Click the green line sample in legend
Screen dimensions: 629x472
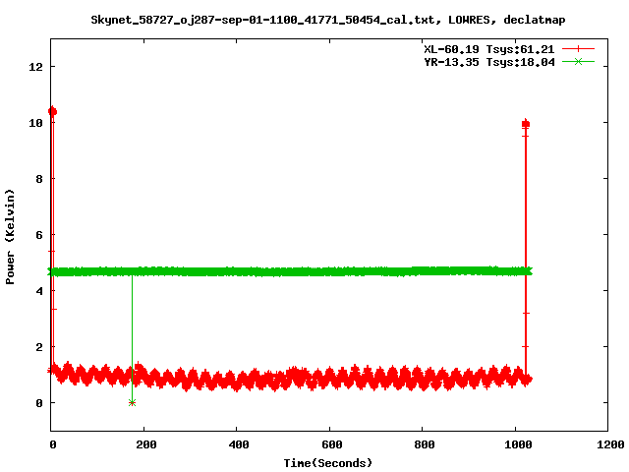pos(579,61)
